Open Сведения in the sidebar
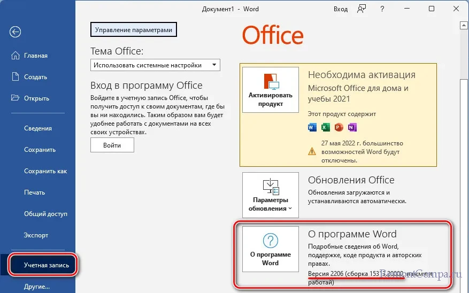 pyautogui.click(x=37, y=128)
